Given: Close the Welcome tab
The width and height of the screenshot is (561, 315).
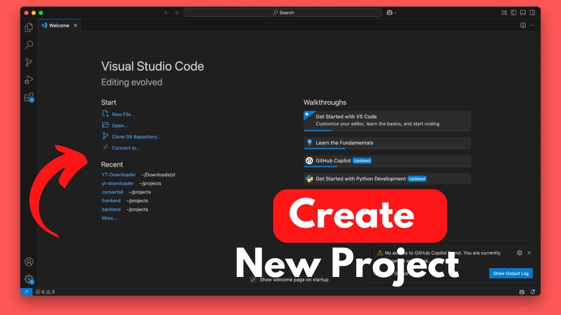Looking at the screenshot, I should pos(75,25).
